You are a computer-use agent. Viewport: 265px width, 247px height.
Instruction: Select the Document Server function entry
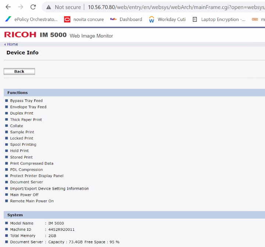point(26,182)
